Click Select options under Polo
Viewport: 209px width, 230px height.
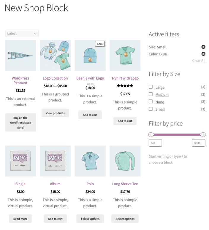pos(90,219)
